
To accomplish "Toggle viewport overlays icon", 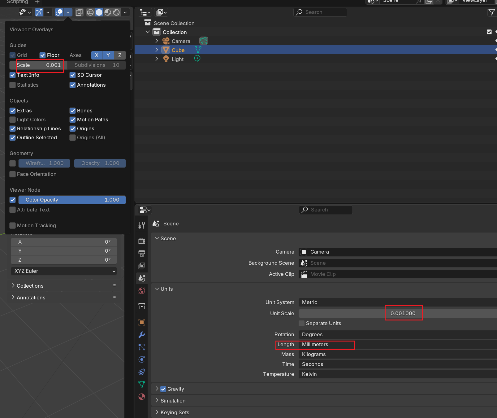I will coord(59,12).
